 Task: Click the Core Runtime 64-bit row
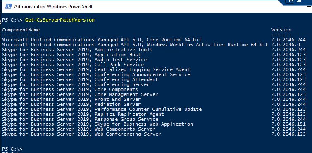pyautogui.click(x=154, y=40)
